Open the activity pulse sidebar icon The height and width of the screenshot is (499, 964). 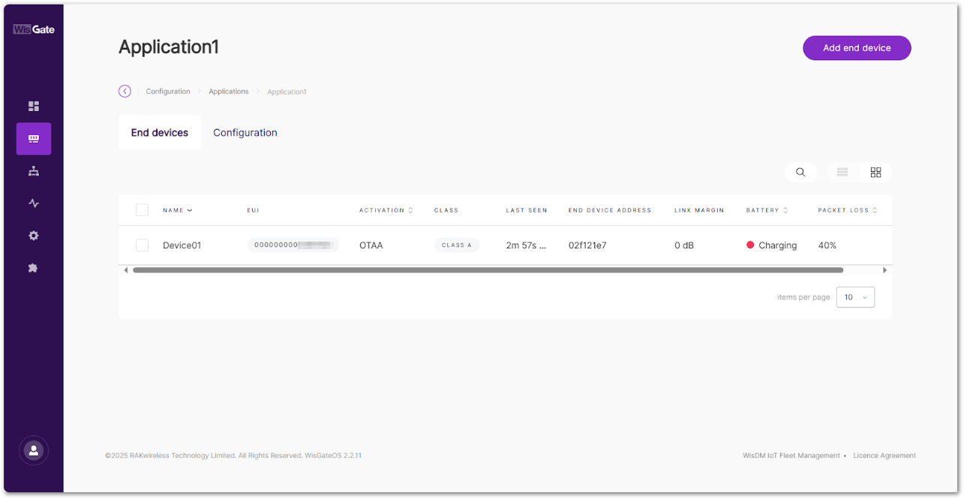pyautogui.click(x=34, y=203)
